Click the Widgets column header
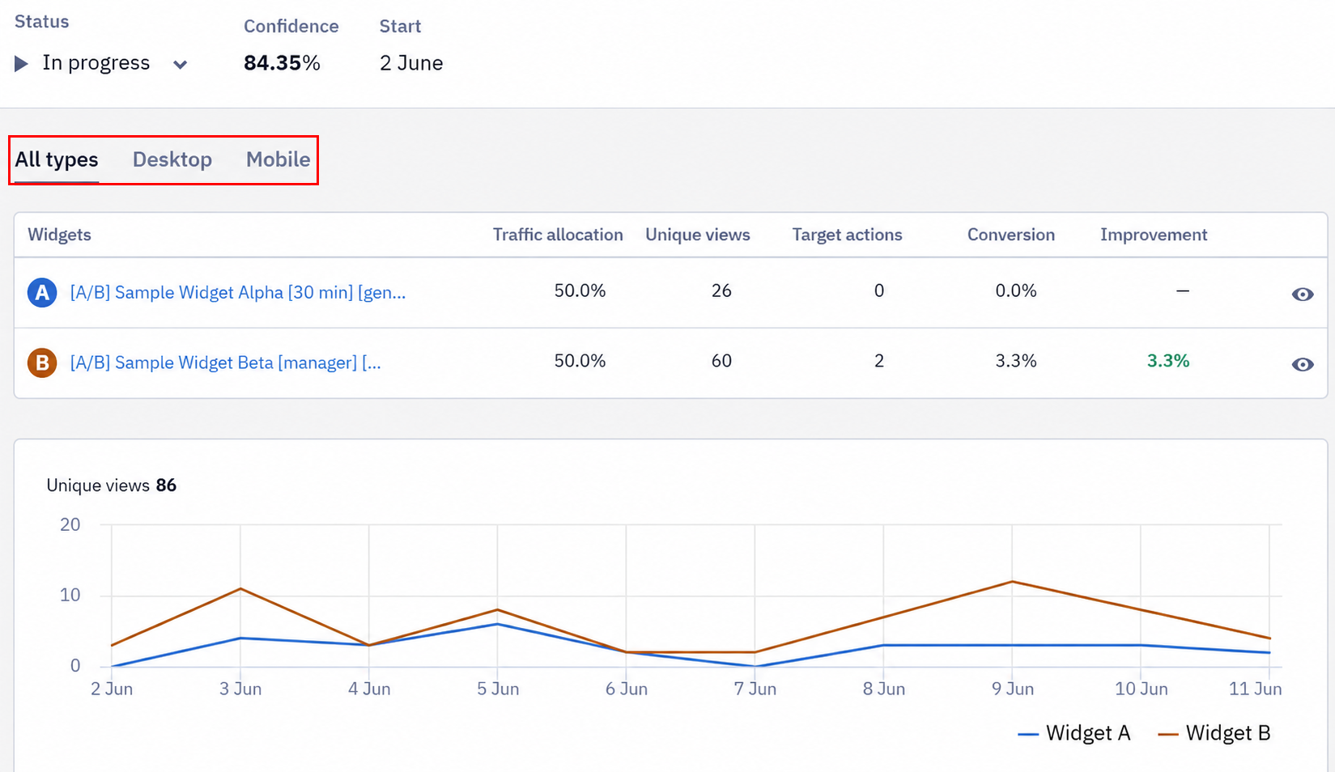The height and width of the screenshot is (772, 1335). click(x=60, y=235)
